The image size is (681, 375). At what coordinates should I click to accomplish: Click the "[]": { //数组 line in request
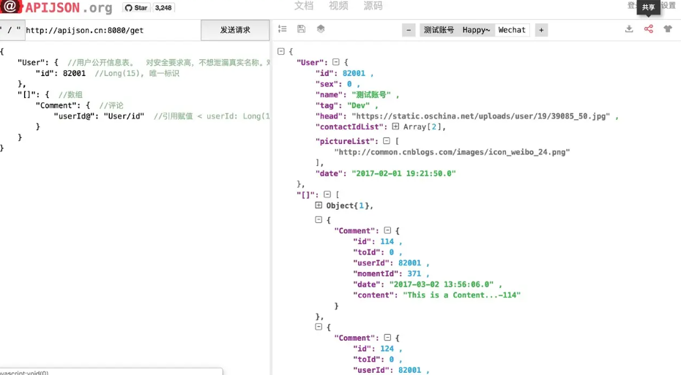pyautogui.click(x=50, y=94)
